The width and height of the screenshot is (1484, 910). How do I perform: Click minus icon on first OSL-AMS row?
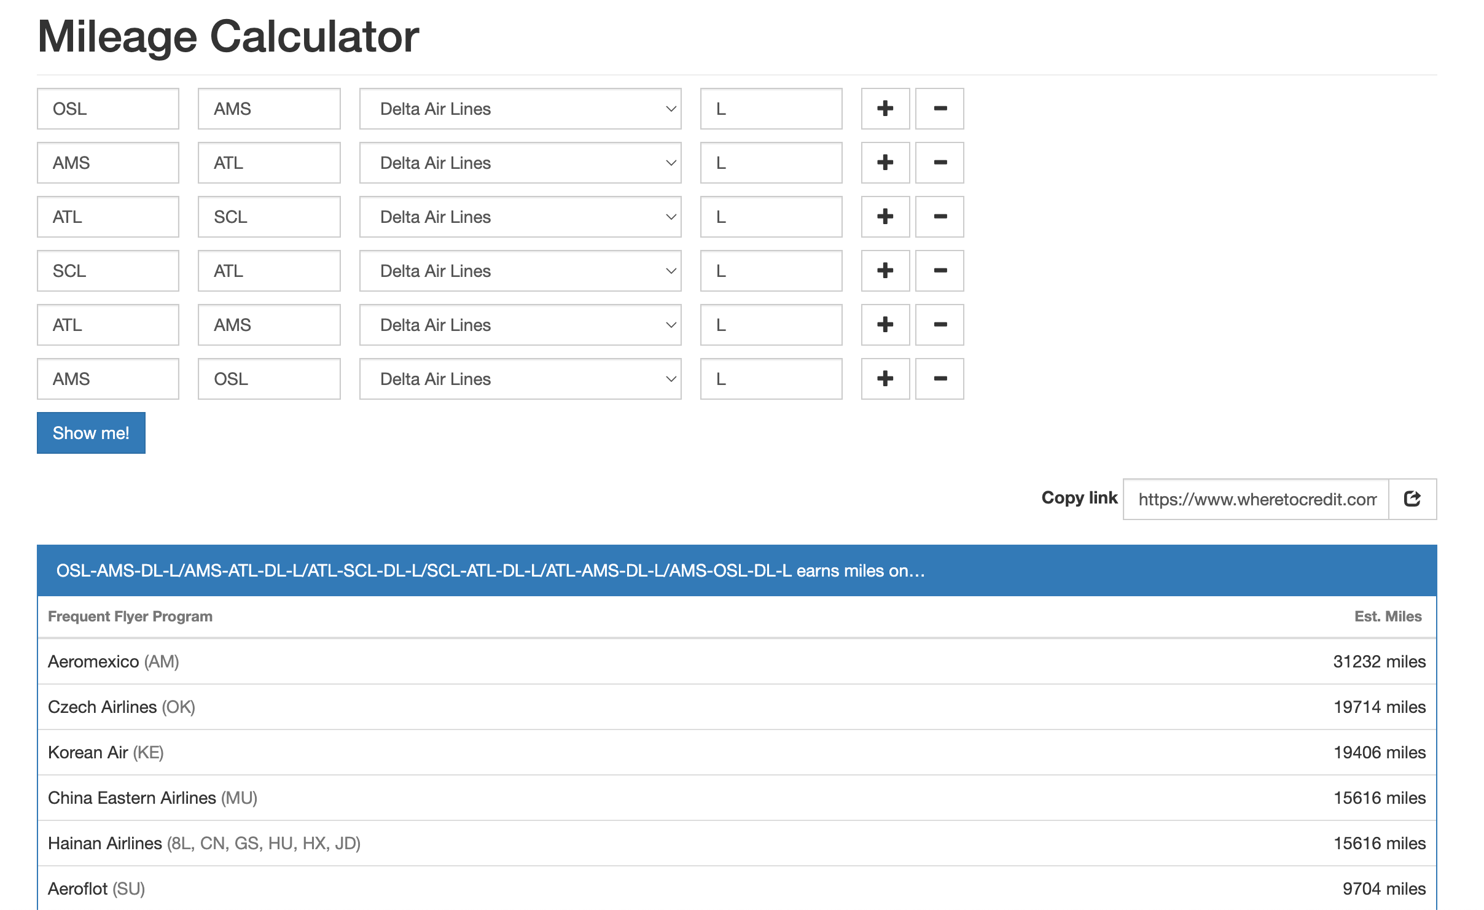(x=939, y=109)
